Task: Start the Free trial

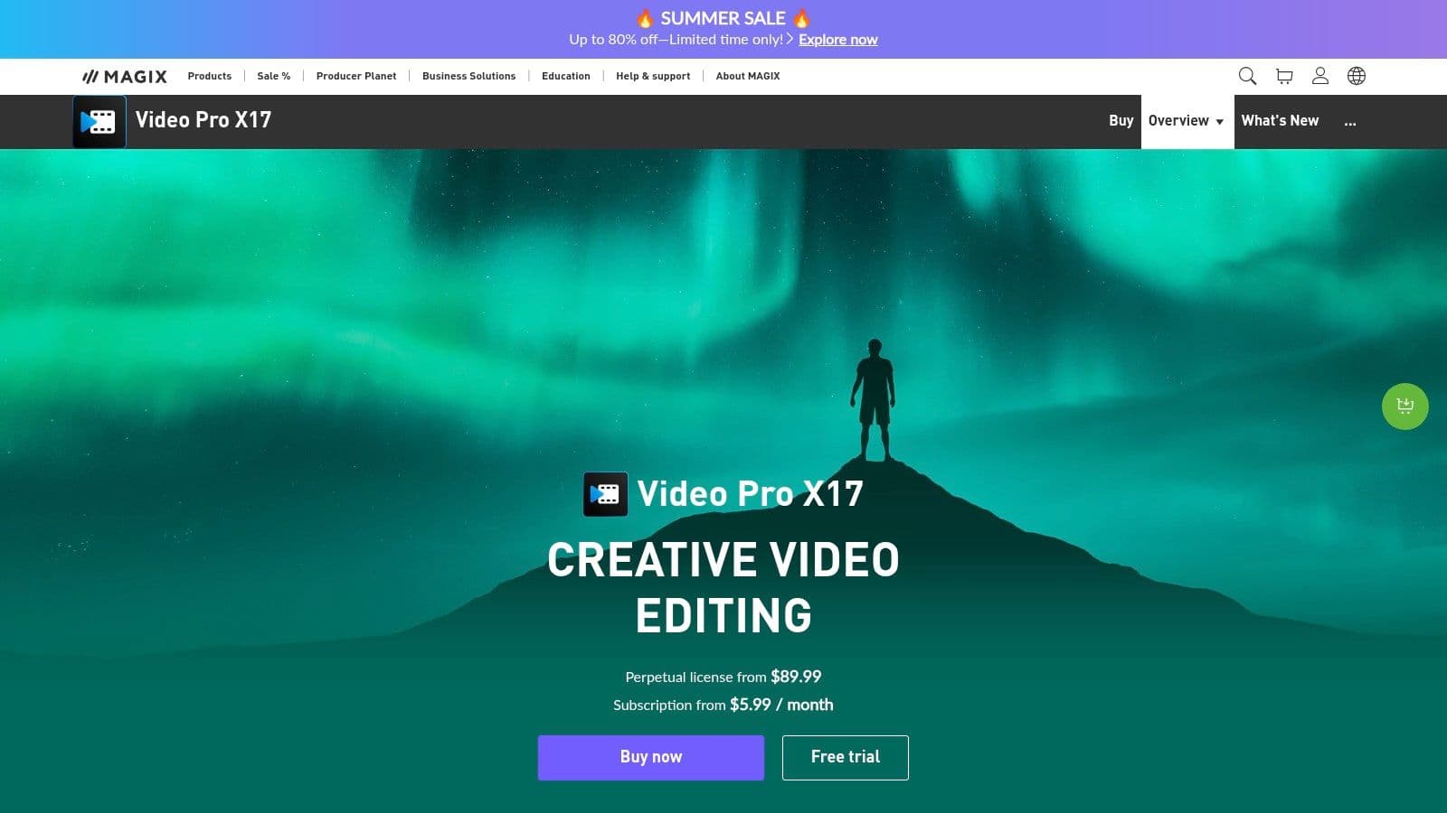Action: pos(845,757)
